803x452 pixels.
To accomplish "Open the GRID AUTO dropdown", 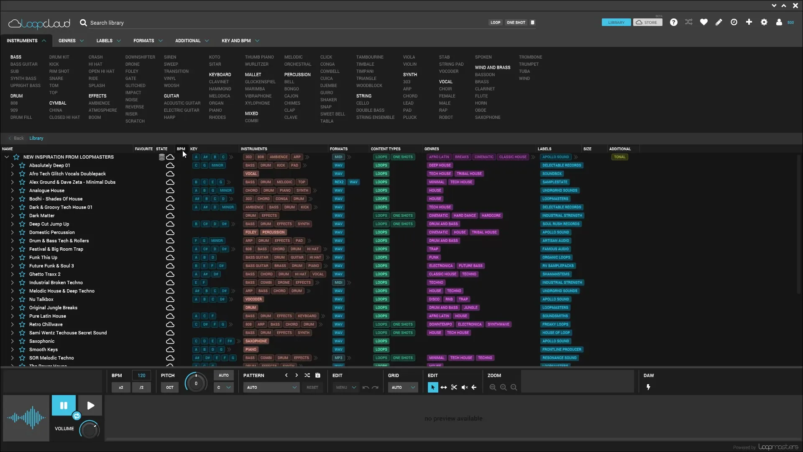I will click(x=403, y=388).
